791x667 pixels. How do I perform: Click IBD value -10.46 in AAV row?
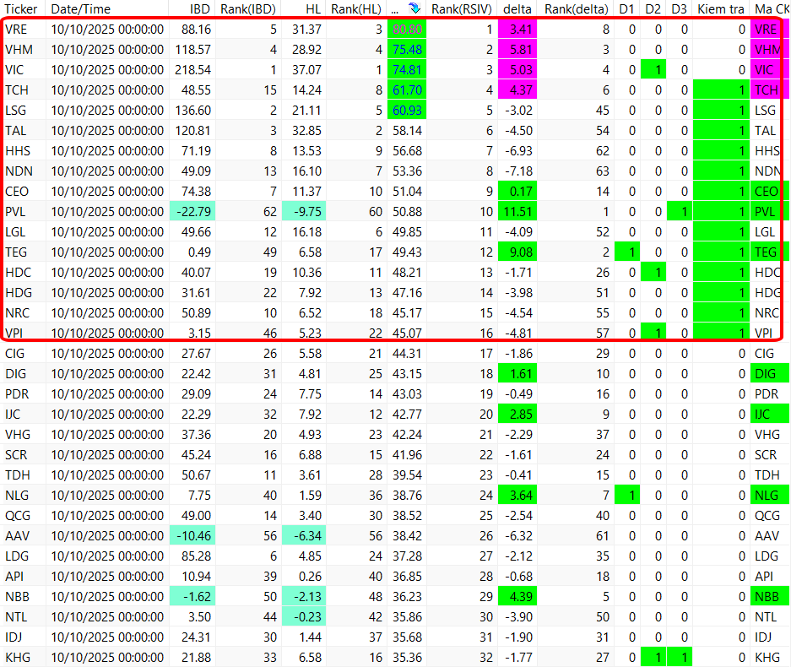192,536
